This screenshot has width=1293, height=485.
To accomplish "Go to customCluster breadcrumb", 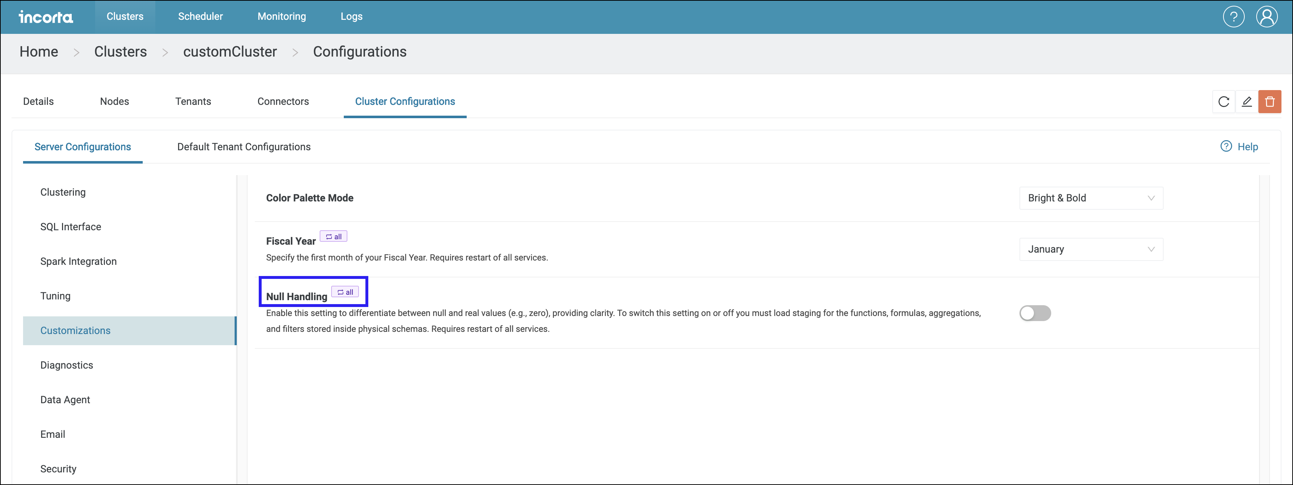I will [x=230, y=52].
